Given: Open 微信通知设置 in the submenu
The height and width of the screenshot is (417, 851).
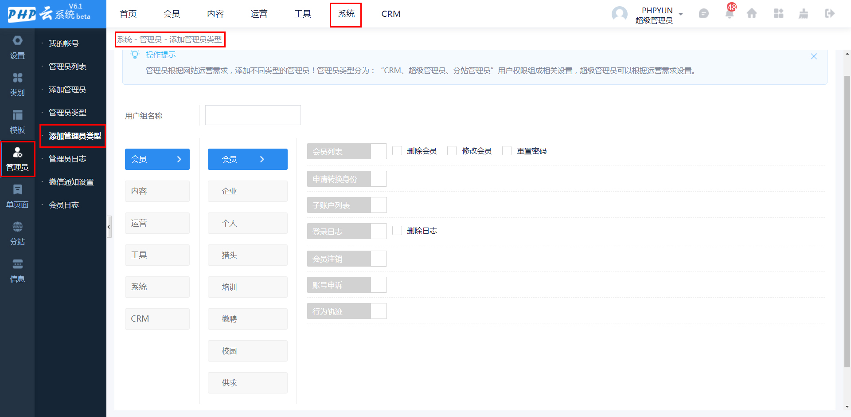Looking at the screenshot, I should point(71,182).
